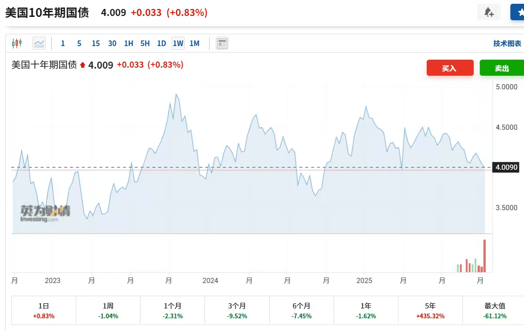Screen dimensions: 524x331
Task: Switch interval to 1M monthly
Action: click(195, 43)
